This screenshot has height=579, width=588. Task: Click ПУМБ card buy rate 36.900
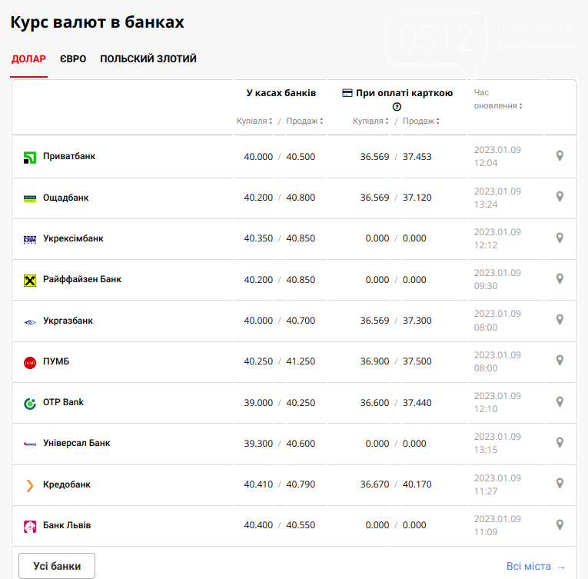374,361
